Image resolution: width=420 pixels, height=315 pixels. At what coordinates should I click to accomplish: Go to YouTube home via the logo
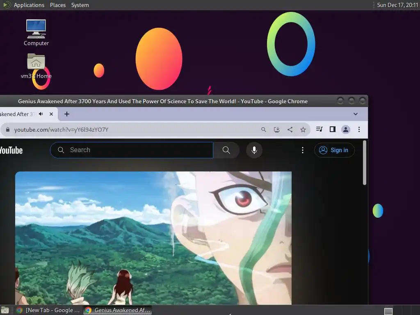[x=11, y=150]
